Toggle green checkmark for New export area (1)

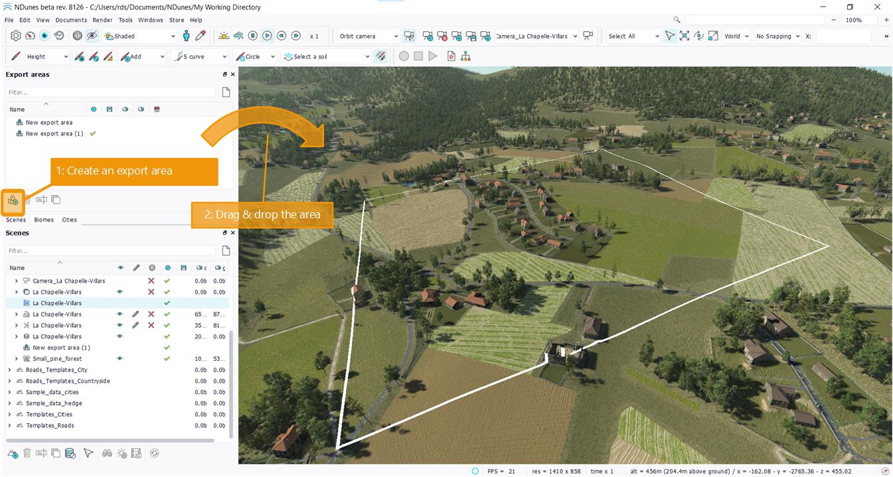92,133
